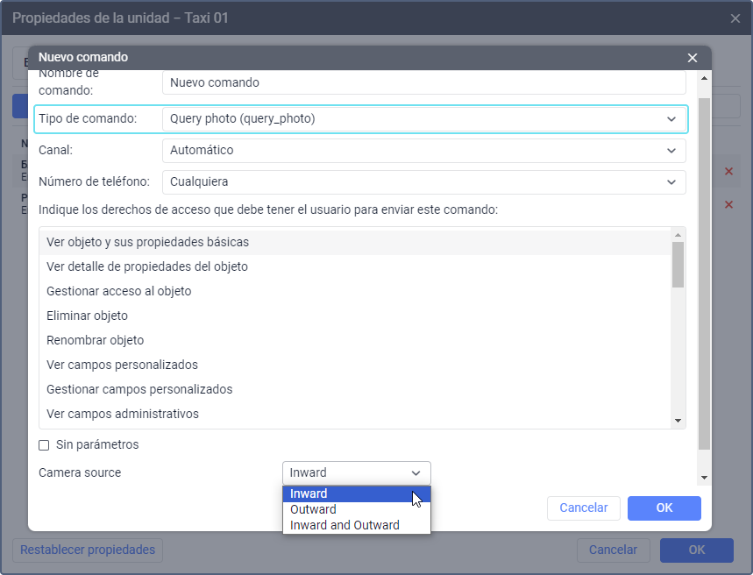The height and width of the screenshot is (575, 753).
Task: Choose Outward camera source option
Action: point(313,509)
